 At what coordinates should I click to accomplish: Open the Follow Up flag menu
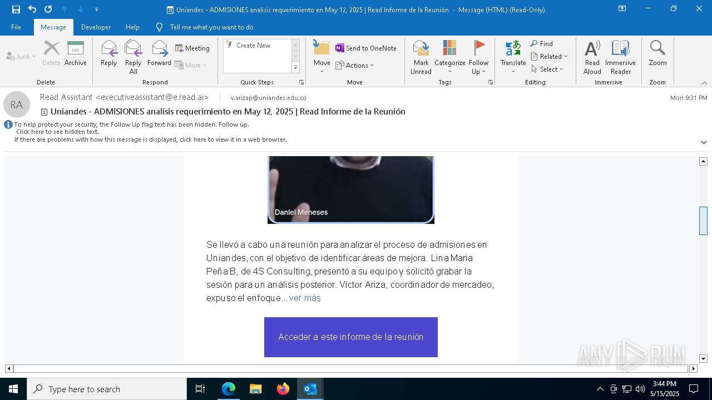[478, 57]
